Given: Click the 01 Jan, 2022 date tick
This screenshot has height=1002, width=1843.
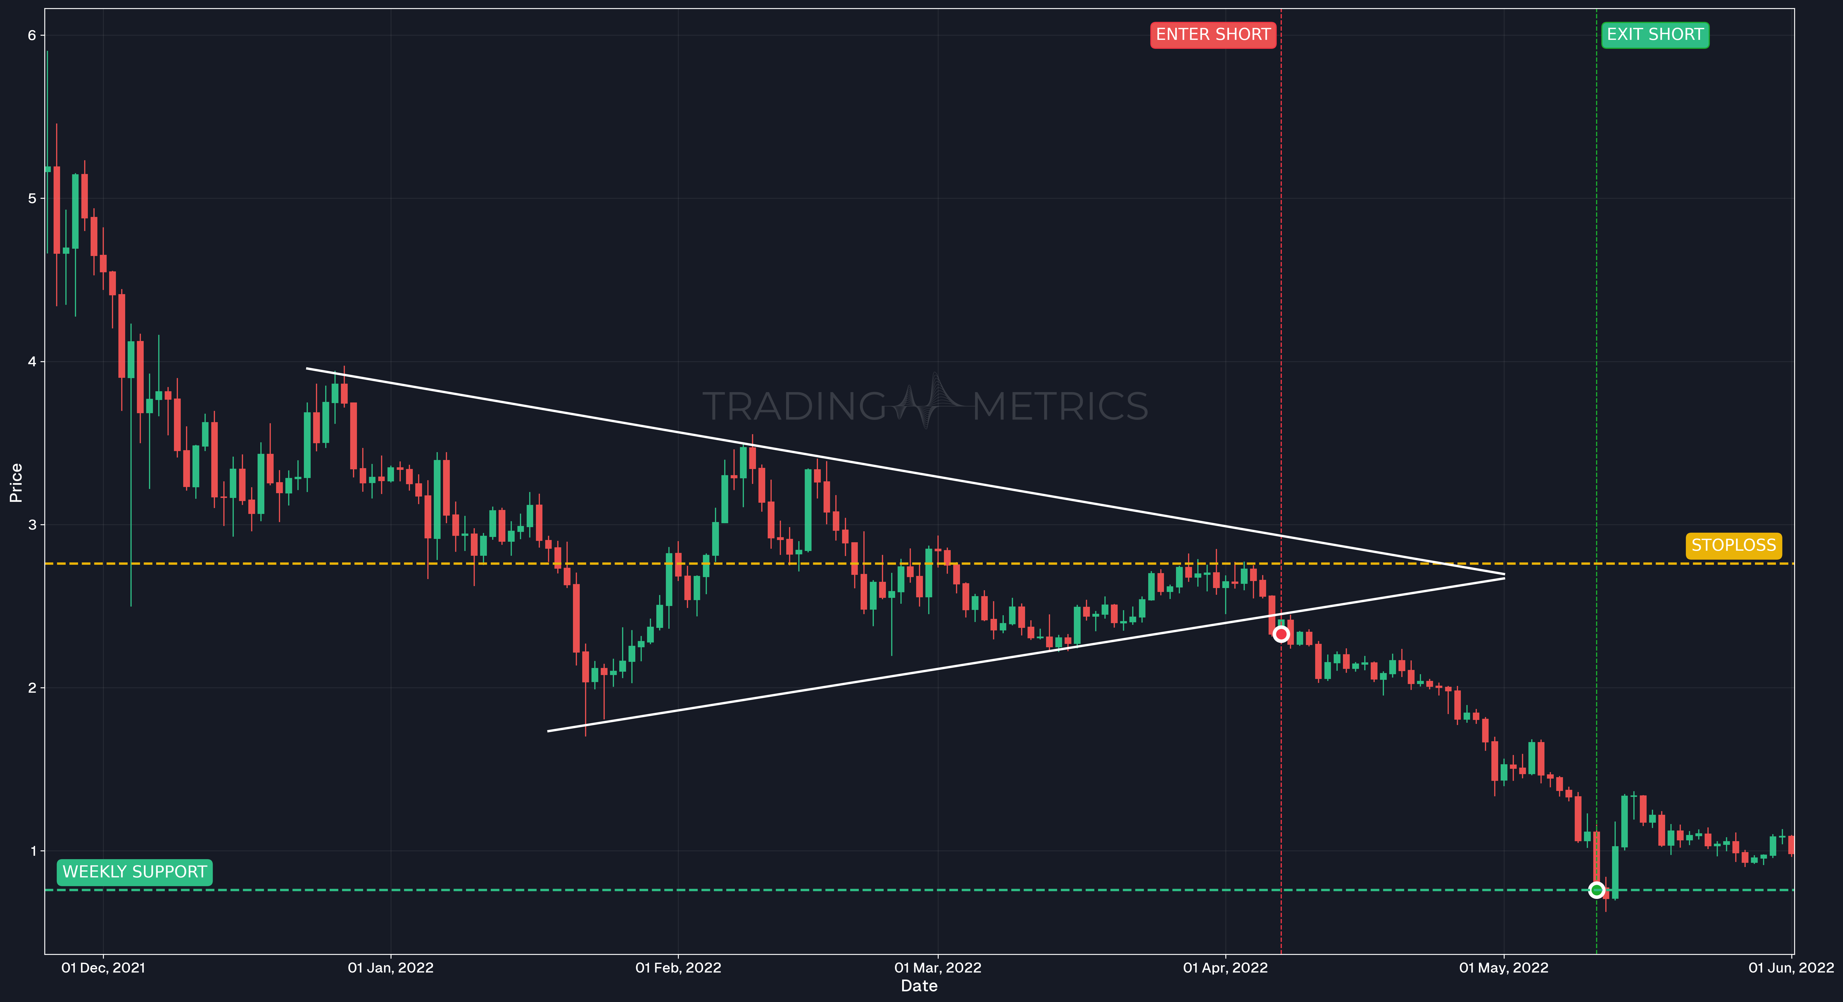Looking at the screenshot, I should click(x=391, y=968).
